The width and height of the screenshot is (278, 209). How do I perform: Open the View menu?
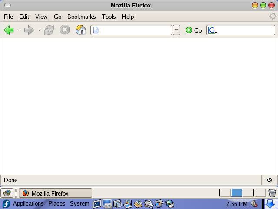[41, 17]
